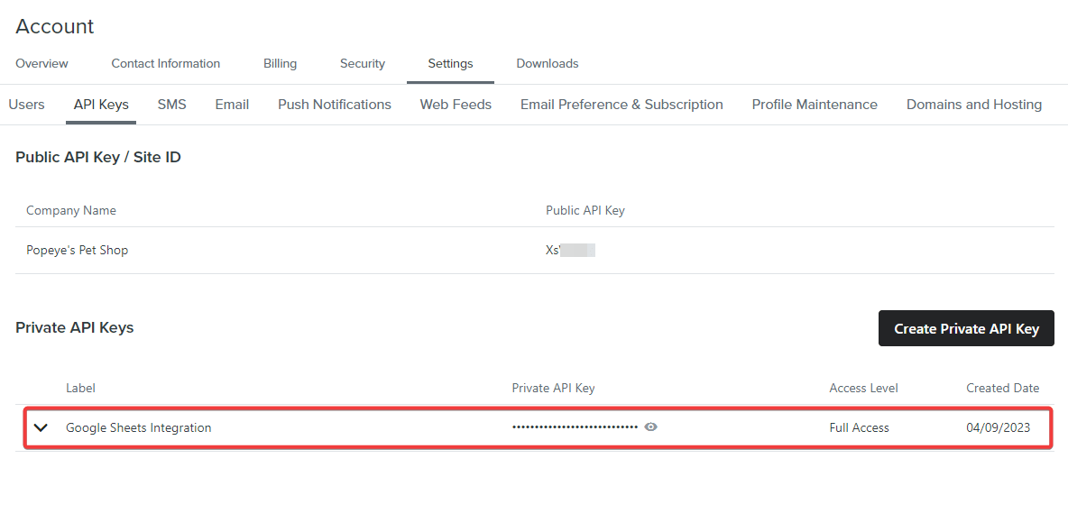Click the partially hidden public API key value
The image size is (1068, 532).
(x=570, y=250)
